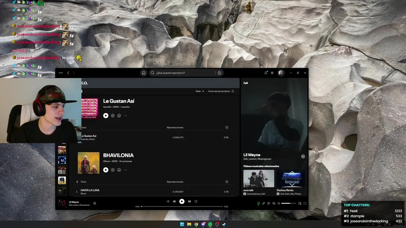Viewport: 406px width, 228px height.
Task: Open the play queue
Action: tap(268, 203)
